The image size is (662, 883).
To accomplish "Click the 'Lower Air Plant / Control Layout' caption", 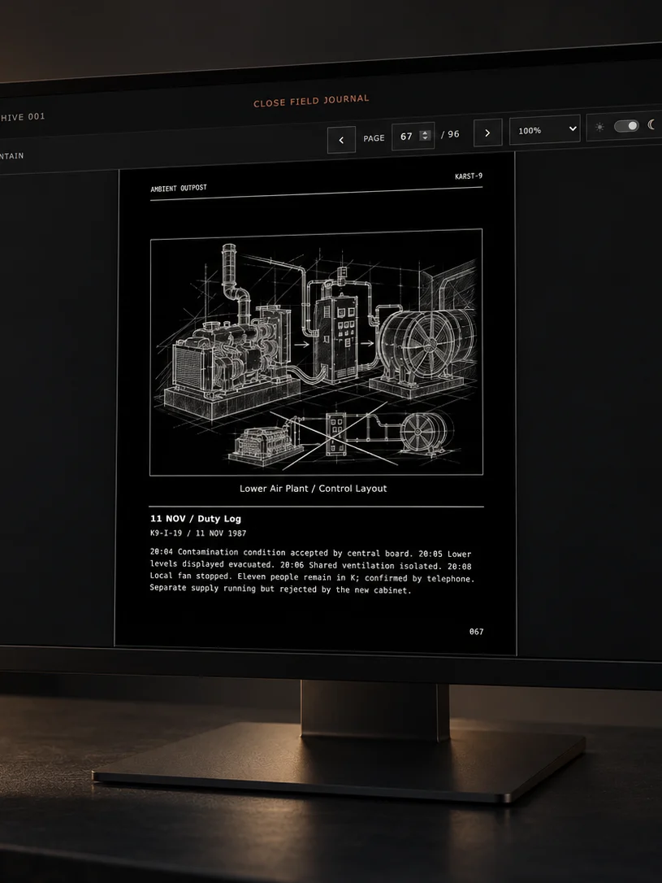I will tap(314, 488).
